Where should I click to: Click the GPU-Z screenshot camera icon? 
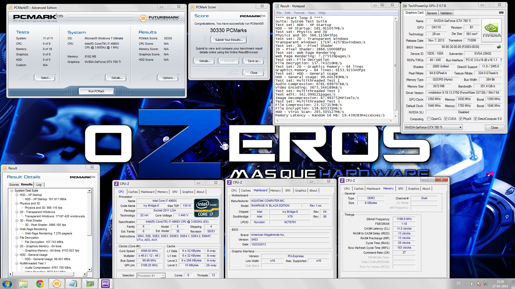click(x=501, y=12)
